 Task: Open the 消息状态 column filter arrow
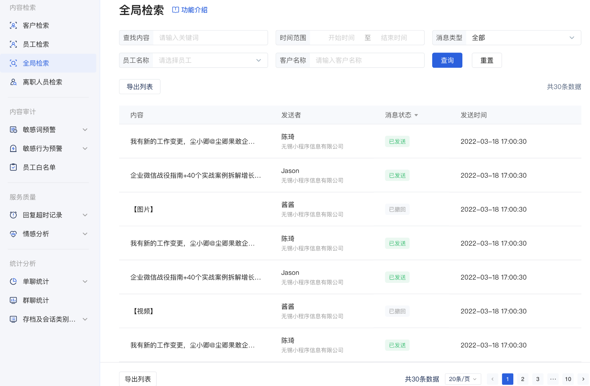416,115
